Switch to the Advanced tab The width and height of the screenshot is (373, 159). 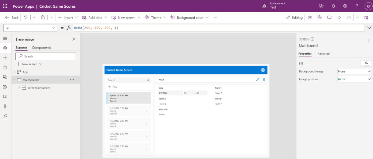coord(323,54)
